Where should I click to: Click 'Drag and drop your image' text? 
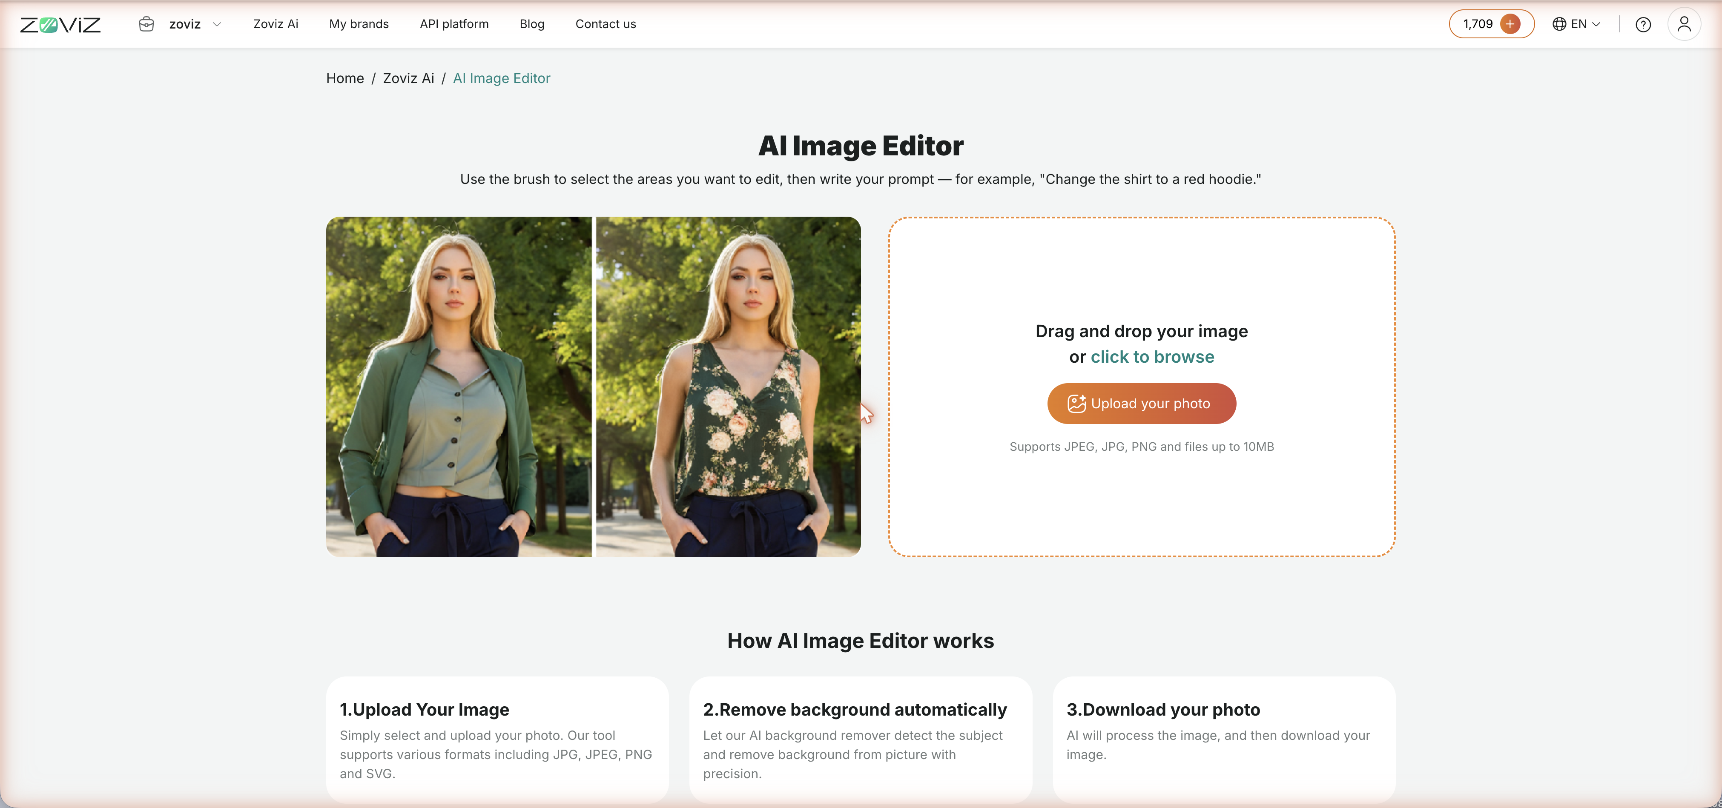1141,332
